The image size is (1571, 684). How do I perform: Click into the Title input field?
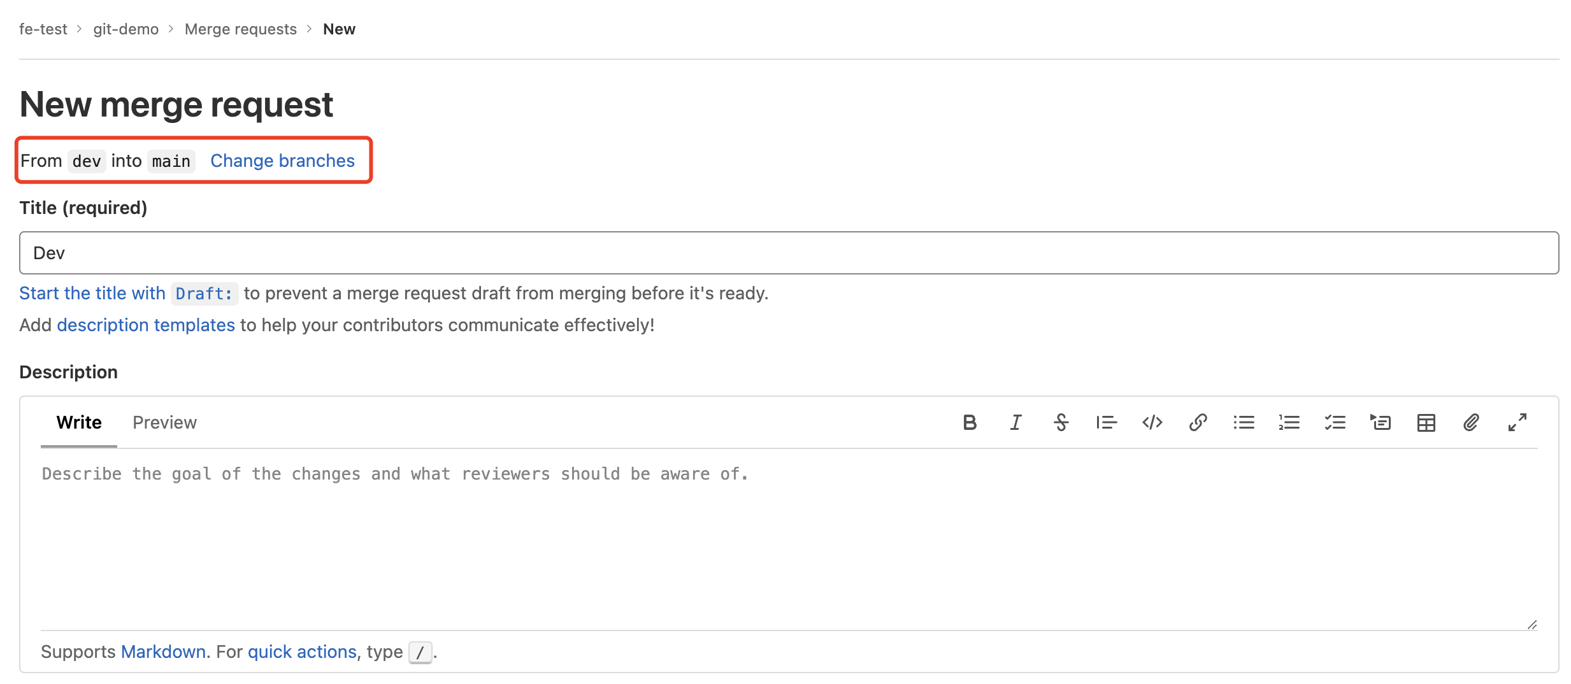tap(789, 253)
